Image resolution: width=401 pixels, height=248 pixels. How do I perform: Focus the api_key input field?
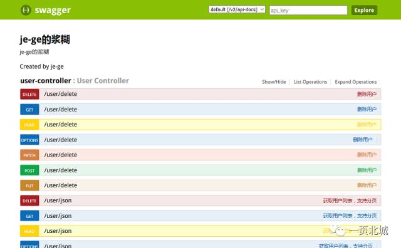[x=308, y=10]
